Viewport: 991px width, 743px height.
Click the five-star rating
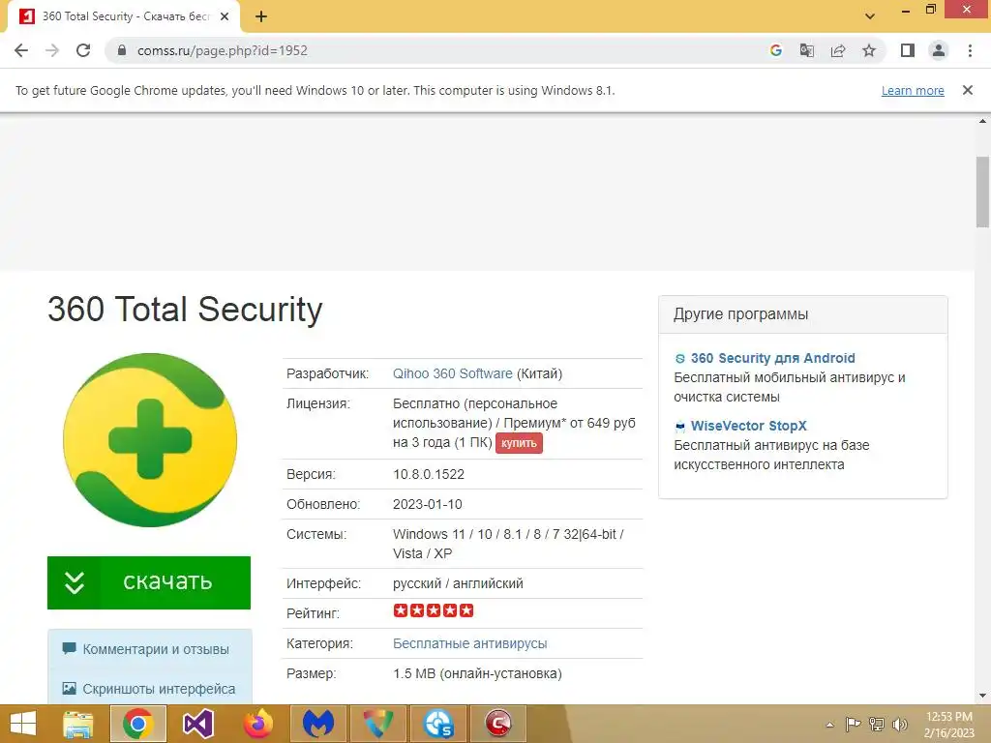click(x=433, y=610)
